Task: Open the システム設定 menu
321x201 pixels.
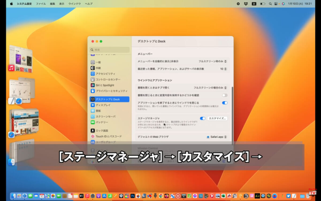Action: click(x=24, y=4)
